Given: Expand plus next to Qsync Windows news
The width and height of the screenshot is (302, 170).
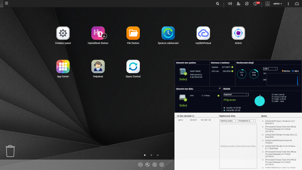Looking at the screenshot, I should click(263, 121).
